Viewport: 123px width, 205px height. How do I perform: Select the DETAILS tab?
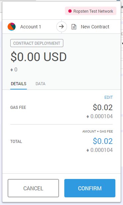[19, 84]
